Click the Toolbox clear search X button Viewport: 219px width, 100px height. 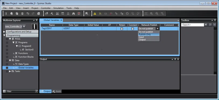click(214, 25)
